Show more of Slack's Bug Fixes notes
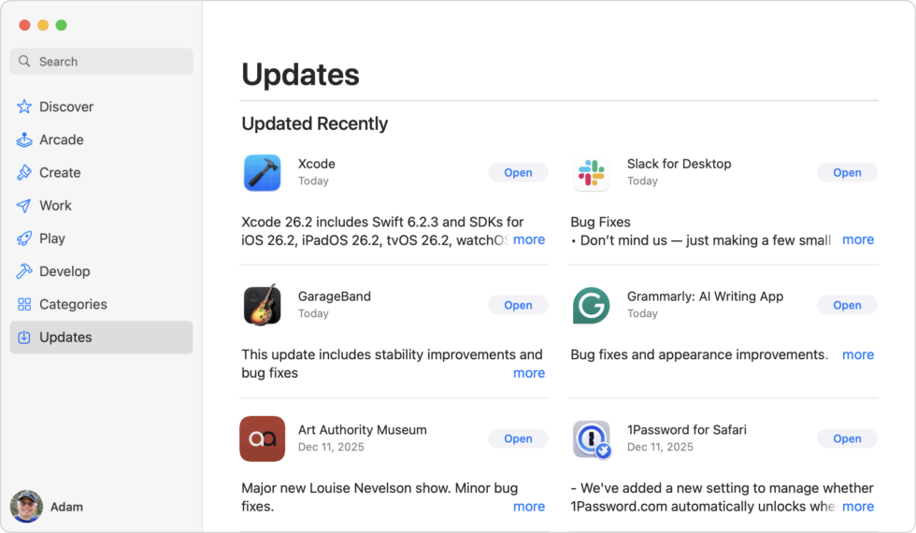 [858, 239]
